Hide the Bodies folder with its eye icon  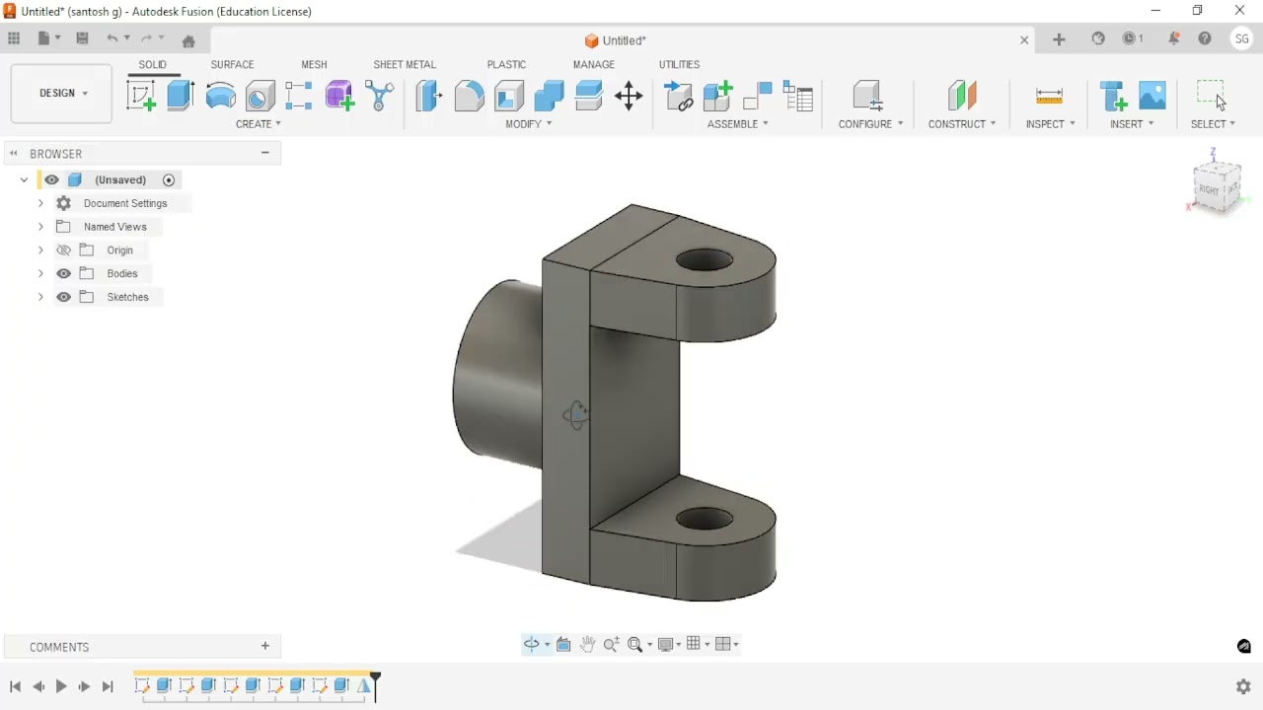[x=64, y=273]
